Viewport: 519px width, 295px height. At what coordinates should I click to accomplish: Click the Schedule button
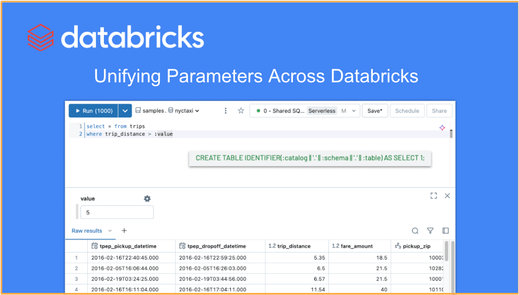coord(407,110)
